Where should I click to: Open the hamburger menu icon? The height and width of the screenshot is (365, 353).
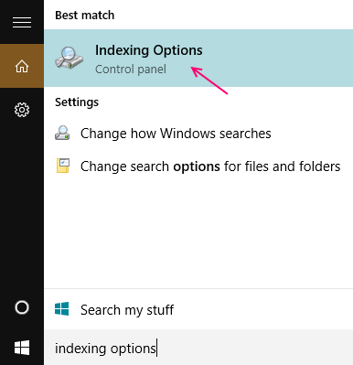[x=22, y=23]
